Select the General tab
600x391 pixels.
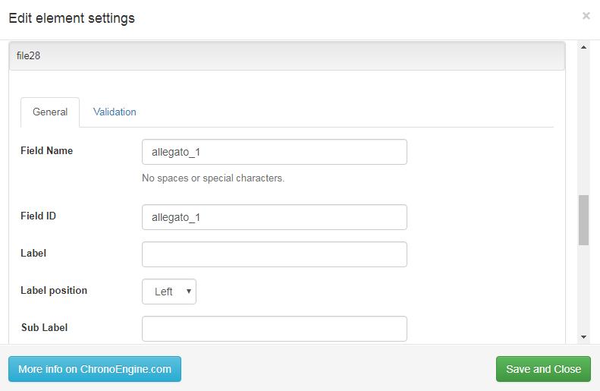tap(50, 112)
